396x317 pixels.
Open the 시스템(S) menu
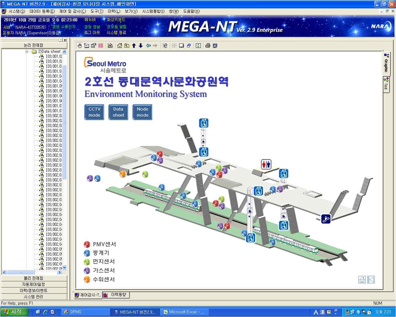coord(17,11)
